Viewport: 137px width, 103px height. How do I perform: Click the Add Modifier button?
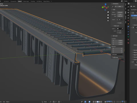[134, 10]
